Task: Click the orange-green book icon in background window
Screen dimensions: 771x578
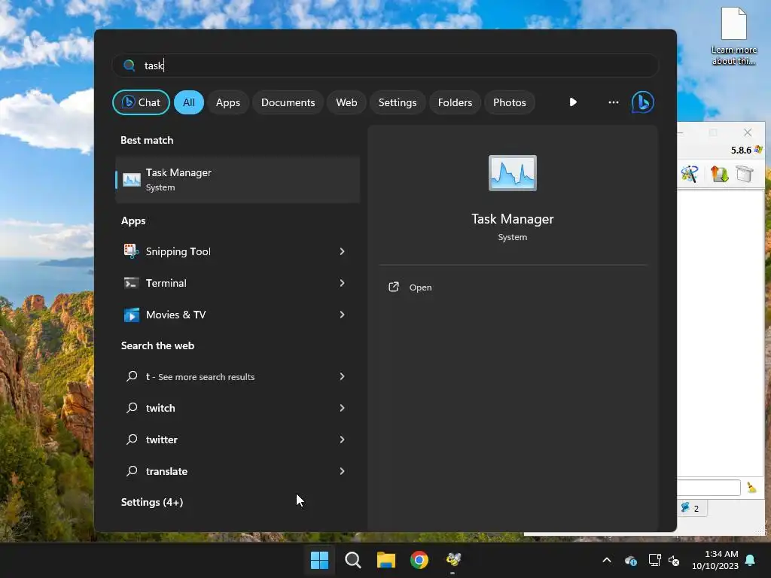Action: [x=719, y=174]
